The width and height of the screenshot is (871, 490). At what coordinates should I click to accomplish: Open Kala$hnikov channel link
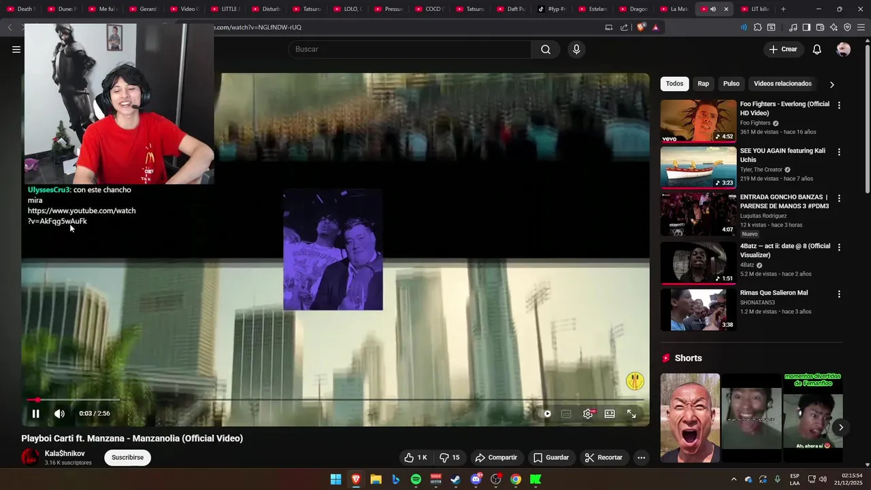65,453
